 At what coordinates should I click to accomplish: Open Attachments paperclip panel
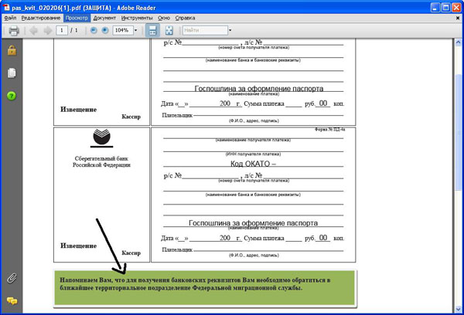[12, 279]
